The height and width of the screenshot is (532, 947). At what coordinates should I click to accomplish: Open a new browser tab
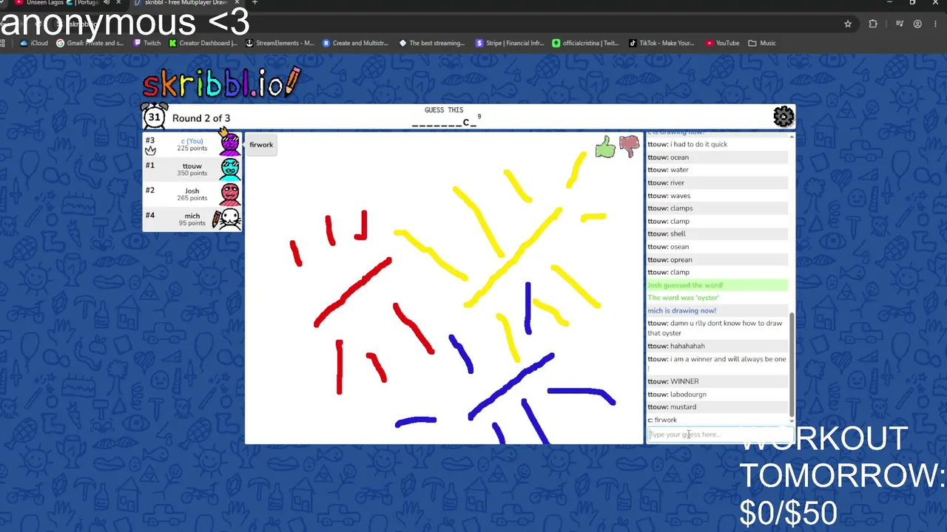coord(255,3)
